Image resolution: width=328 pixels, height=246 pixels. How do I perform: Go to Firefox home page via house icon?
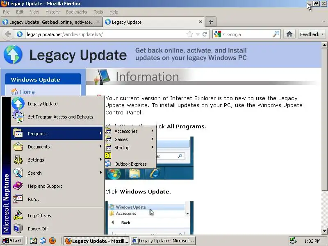pos(289,34)
